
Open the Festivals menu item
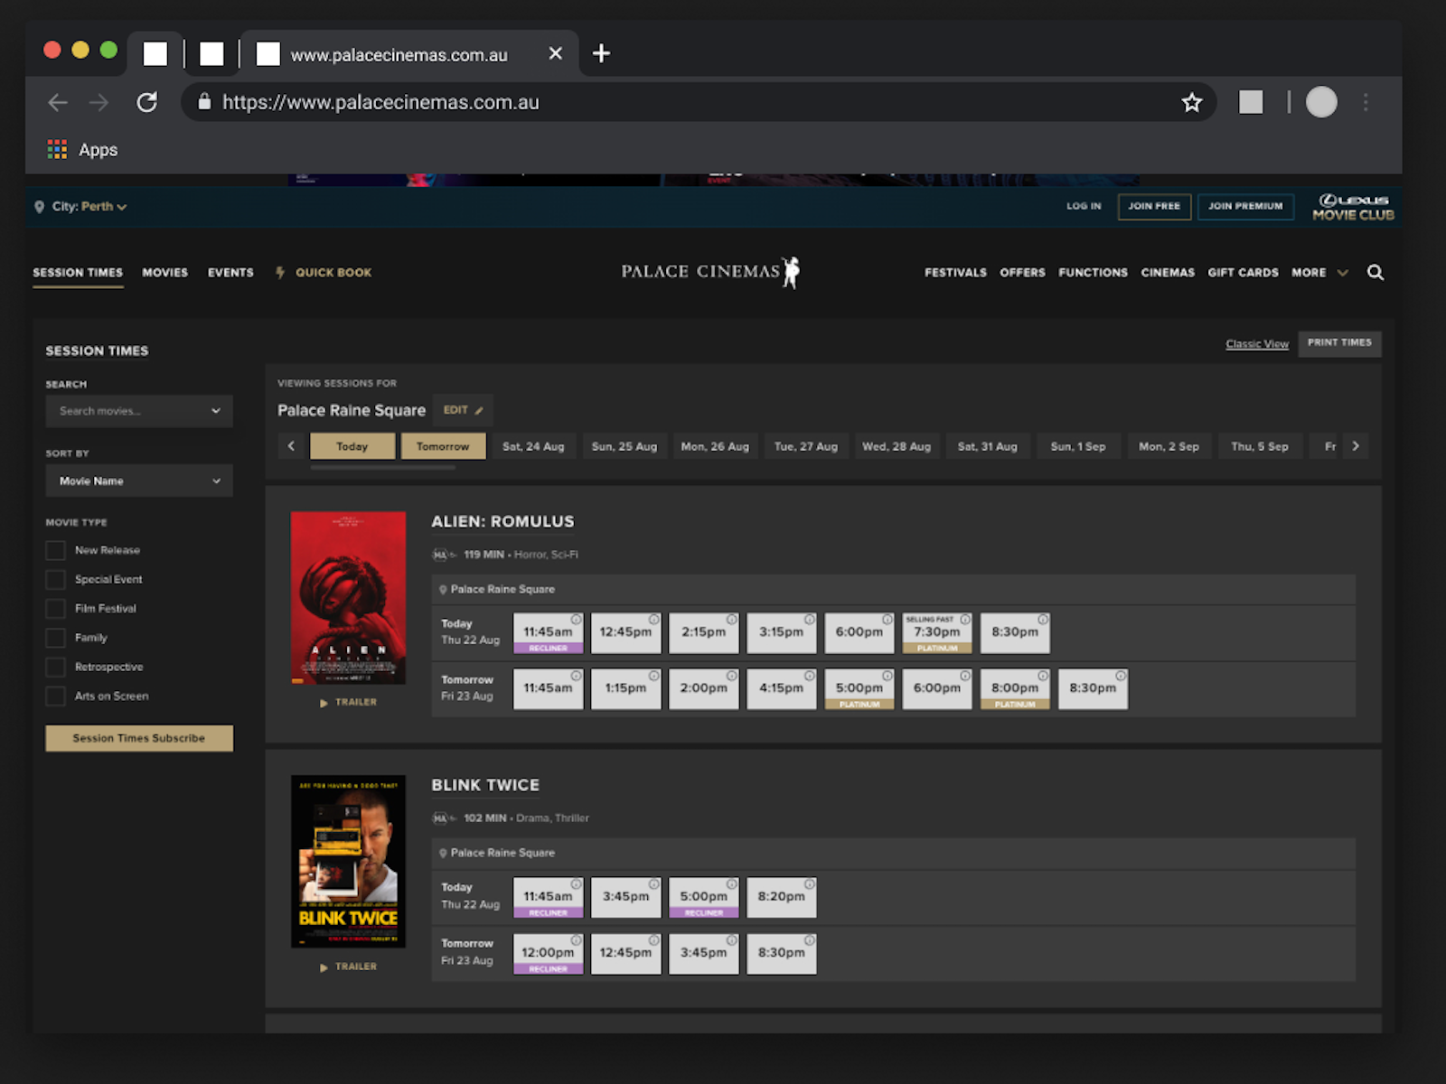[955, 273]
